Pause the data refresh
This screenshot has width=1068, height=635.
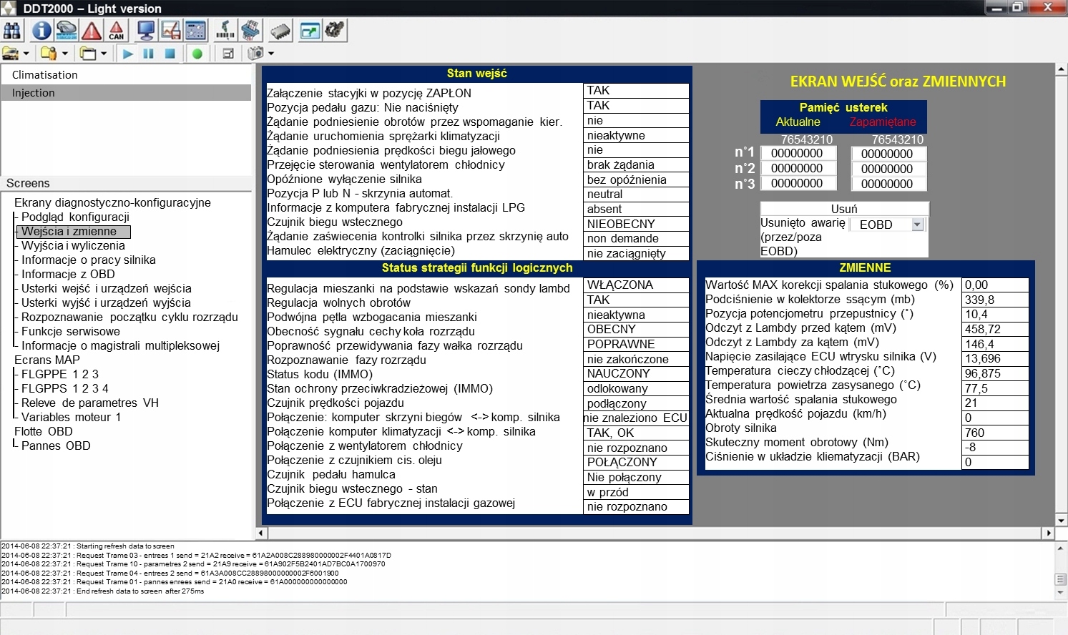click(149, 54)
